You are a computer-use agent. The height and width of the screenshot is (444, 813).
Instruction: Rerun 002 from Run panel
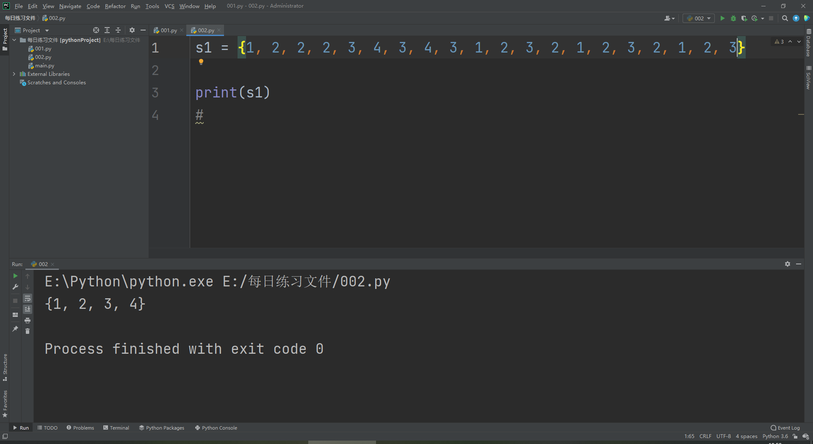15,276
